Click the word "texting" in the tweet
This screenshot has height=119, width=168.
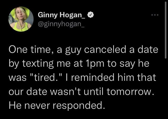click(x=34, y=64)
